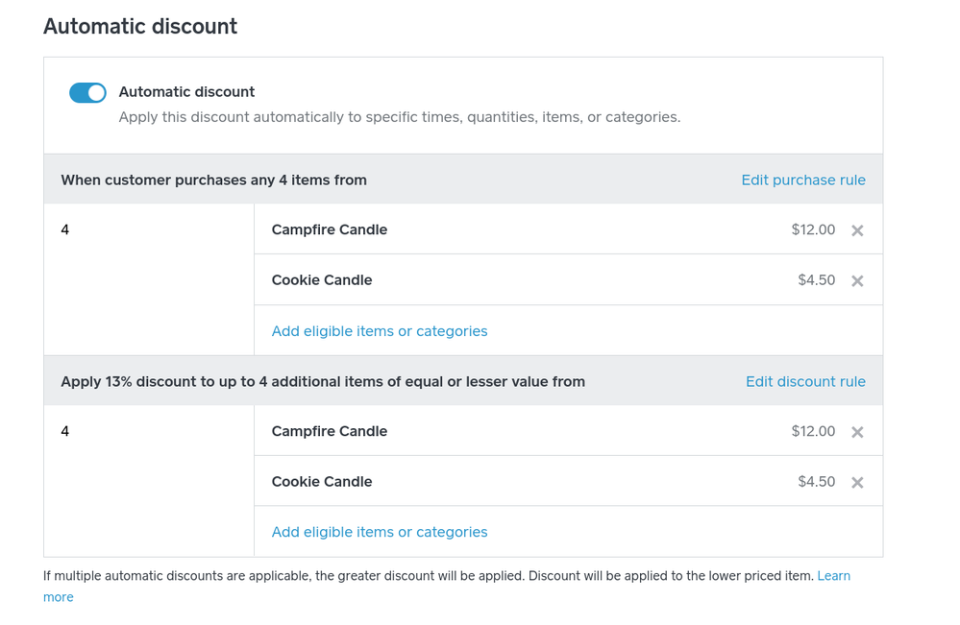Toggle the Automatic discount switch off

pyautogui.click(x=87, y=93)
